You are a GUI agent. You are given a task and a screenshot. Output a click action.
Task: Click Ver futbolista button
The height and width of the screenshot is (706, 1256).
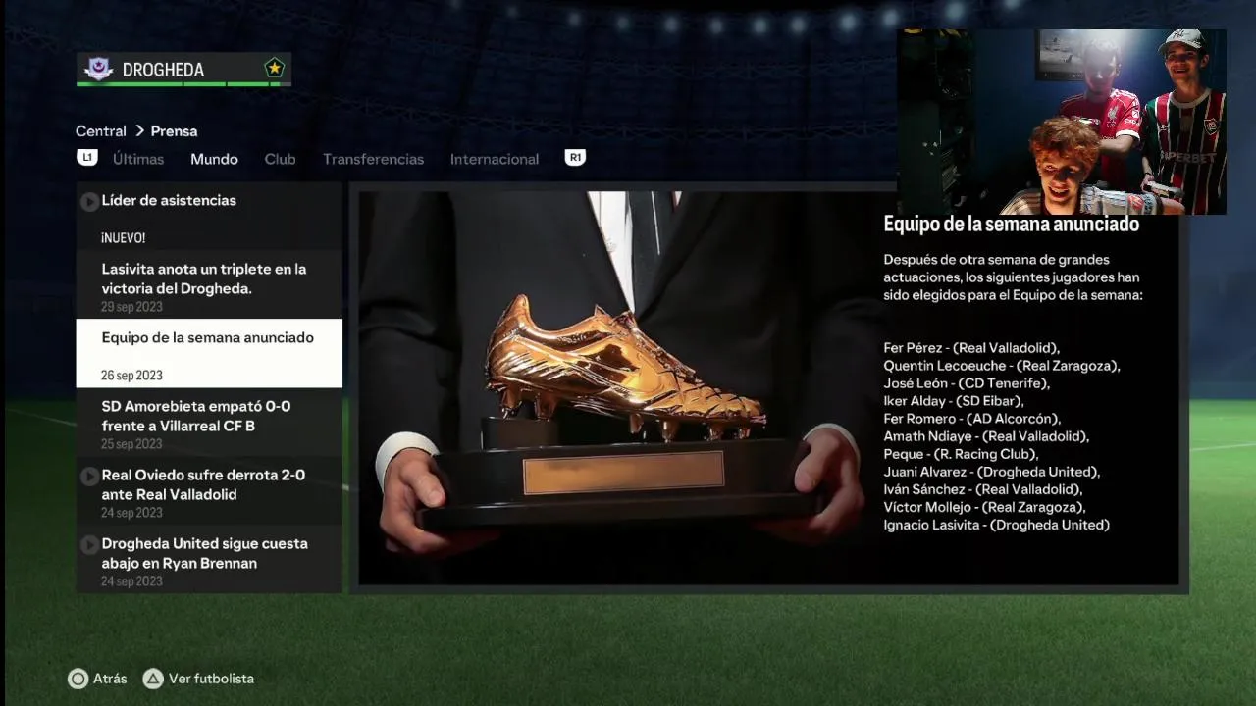[x=198, y=679]
